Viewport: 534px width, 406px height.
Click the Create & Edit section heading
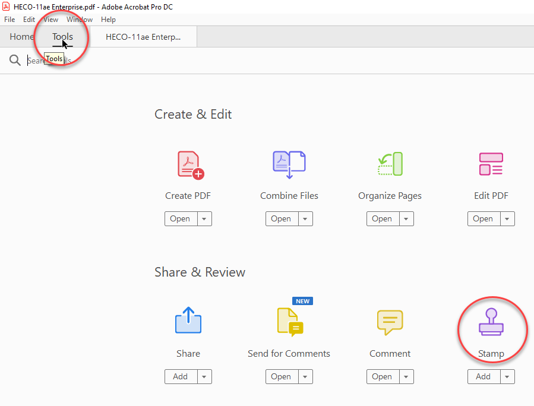click(193, 115)
